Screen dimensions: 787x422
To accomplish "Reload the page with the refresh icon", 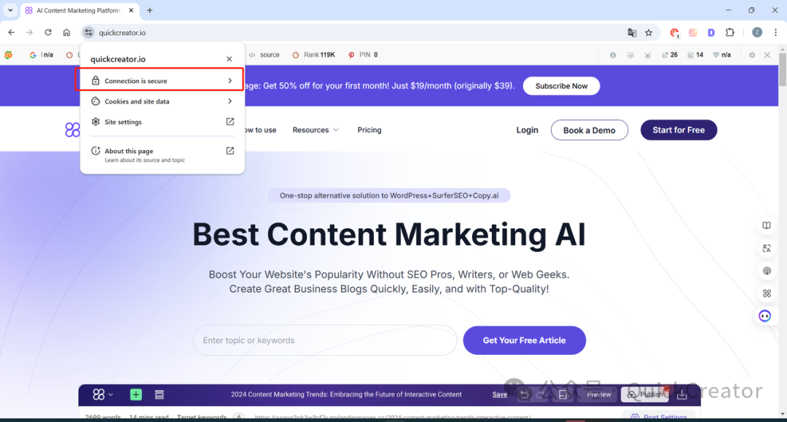I will coord(48,33).
